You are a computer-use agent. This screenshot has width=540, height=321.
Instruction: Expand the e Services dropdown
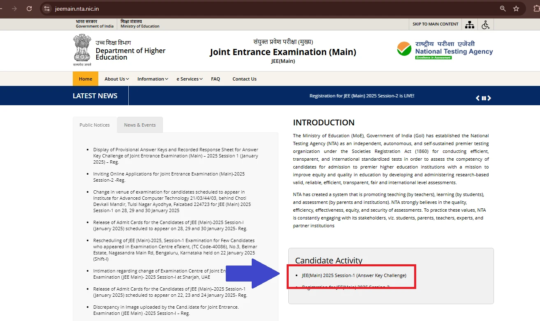(189, 79)
